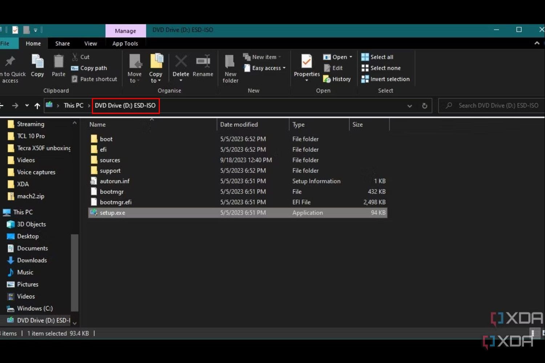The width and height of the screenshot is (545, 363).
Task: Switch to the App Tools tab
Action: [x=125, y=43]
